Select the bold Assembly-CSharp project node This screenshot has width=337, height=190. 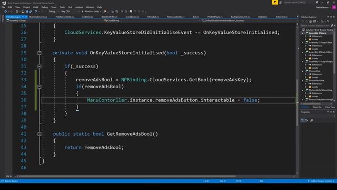318,33
